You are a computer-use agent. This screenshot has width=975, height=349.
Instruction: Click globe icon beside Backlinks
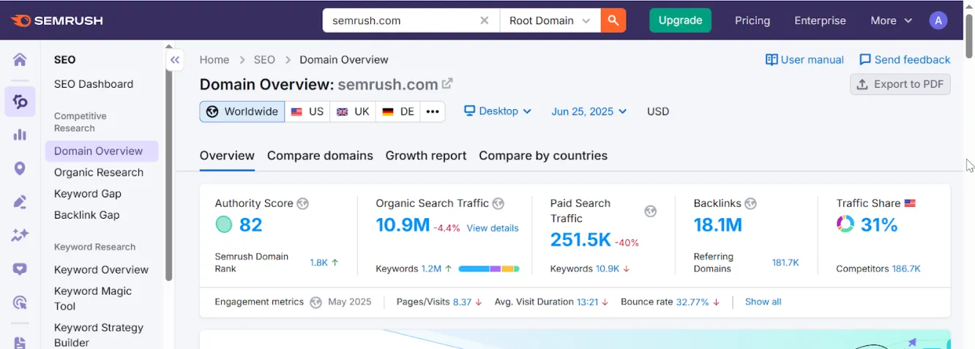pyautogui.click(x=750, y=203)
